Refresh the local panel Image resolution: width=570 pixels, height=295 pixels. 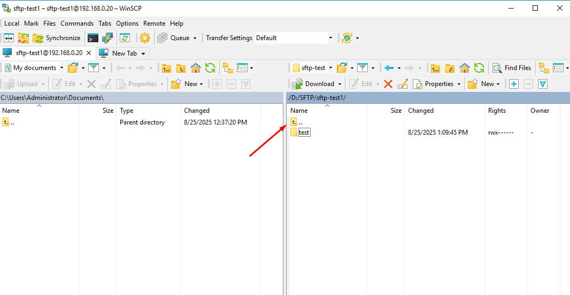pyautogui.click(x=210, y=67)
